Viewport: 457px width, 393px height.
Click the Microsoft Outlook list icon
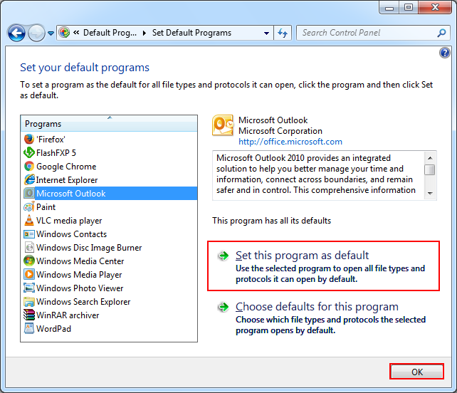pos(29,193)
